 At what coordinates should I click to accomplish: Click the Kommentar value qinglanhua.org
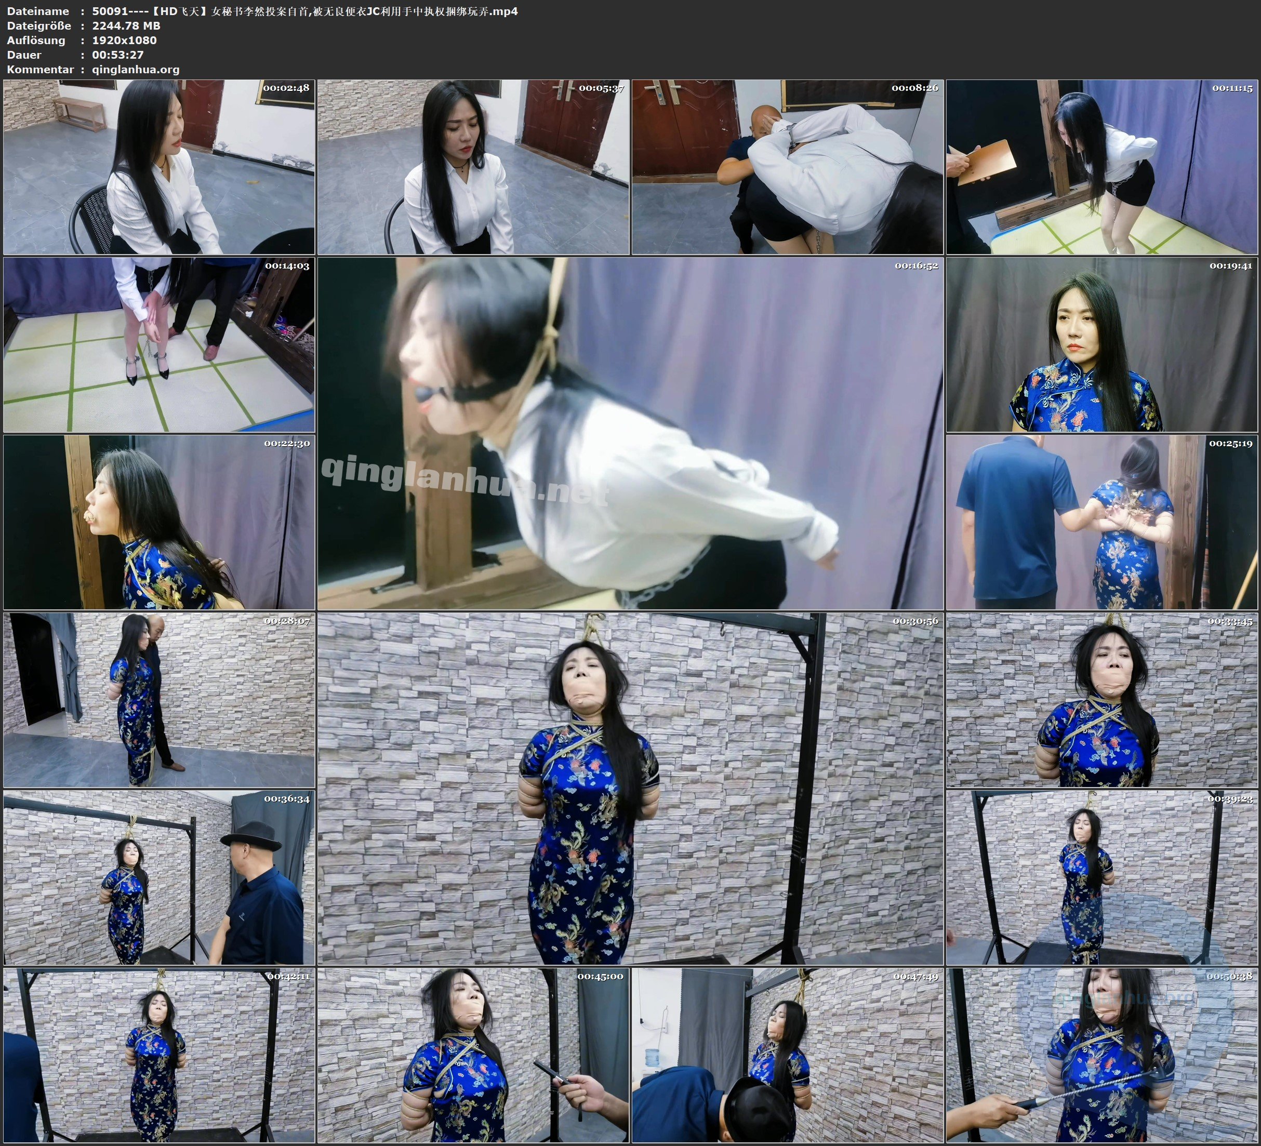136,70
